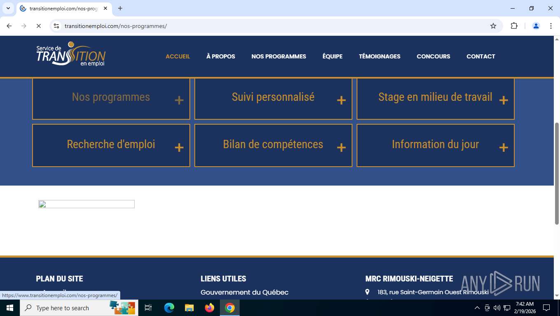Click the MRC RIMOUSKI-NEIGETTE heading

[x=409, y=279]
